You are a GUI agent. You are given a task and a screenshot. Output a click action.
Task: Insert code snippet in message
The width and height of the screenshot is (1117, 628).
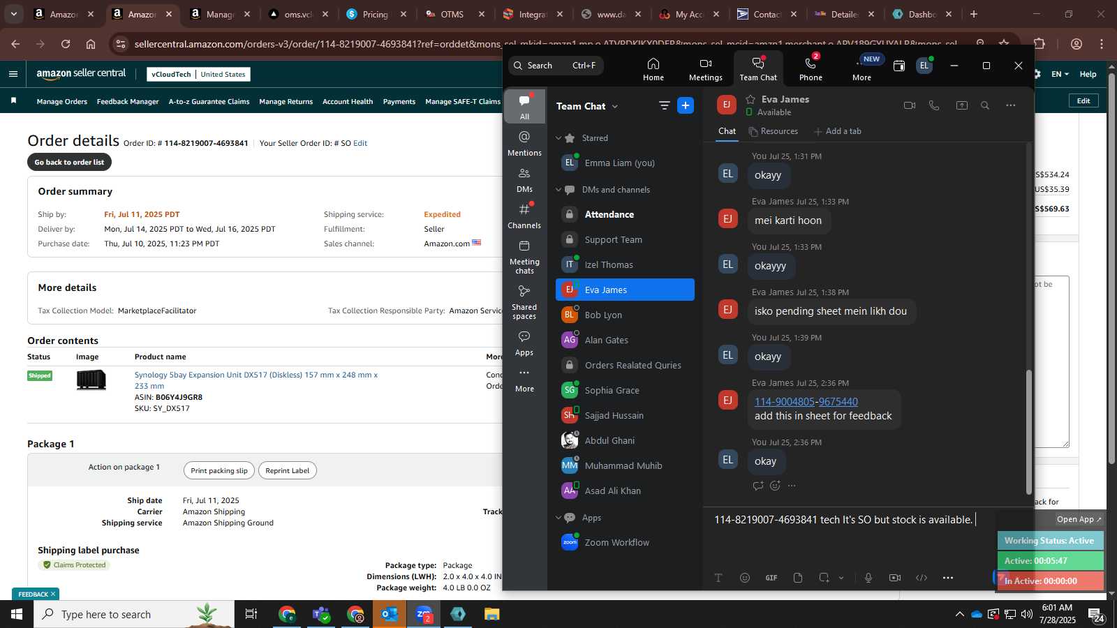tap(922, 578)
